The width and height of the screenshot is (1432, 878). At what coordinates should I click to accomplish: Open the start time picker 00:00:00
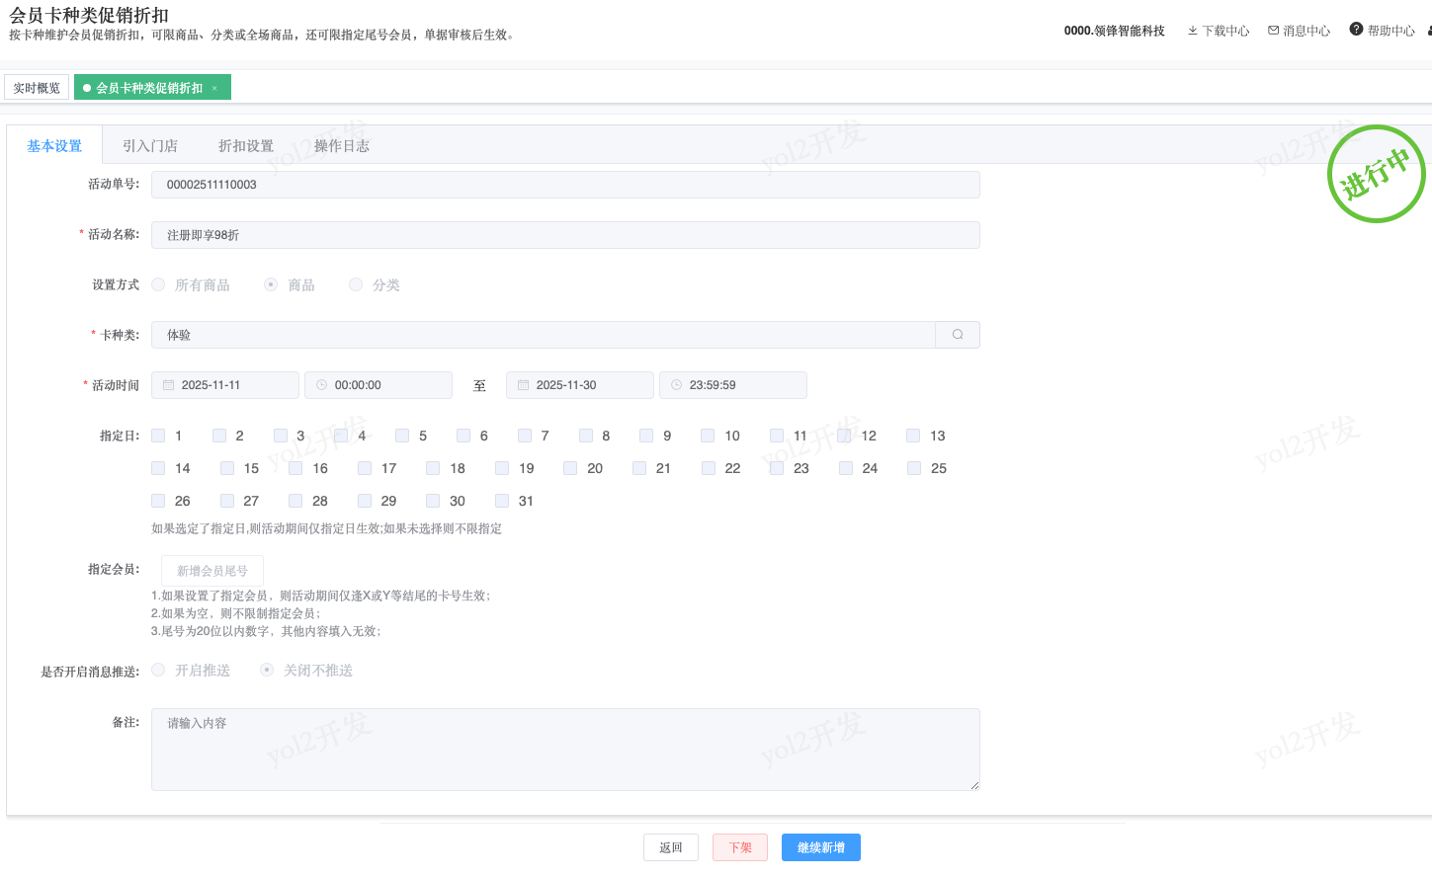click(379, 385)
